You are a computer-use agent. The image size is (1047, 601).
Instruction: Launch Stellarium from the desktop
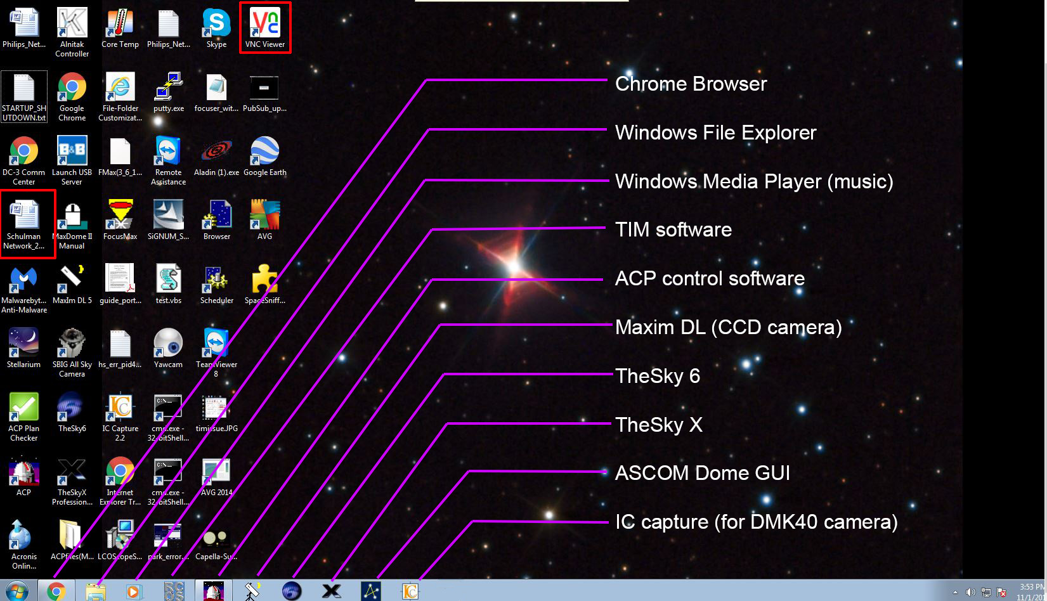(x=24, y=348)
